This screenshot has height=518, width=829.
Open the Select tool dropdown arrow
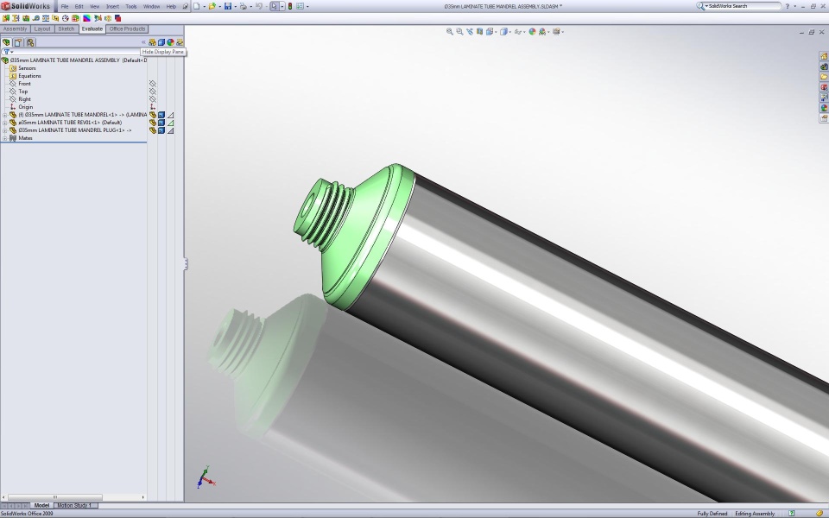282,6
